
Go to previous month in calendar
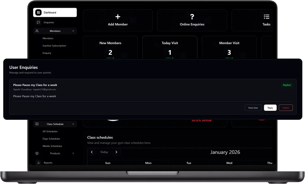tap(92, 152)
